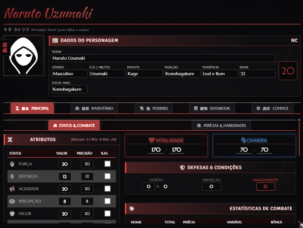
Task: Click the Força precisão value
Action: click(x=87, y=164)
